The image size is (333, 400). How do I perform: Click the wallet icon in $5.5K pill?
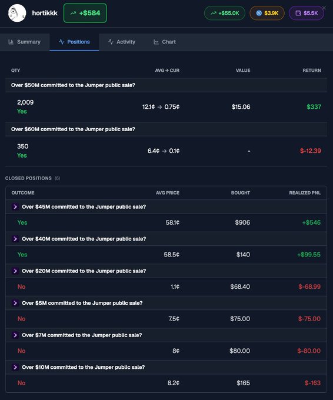point(298,13)
